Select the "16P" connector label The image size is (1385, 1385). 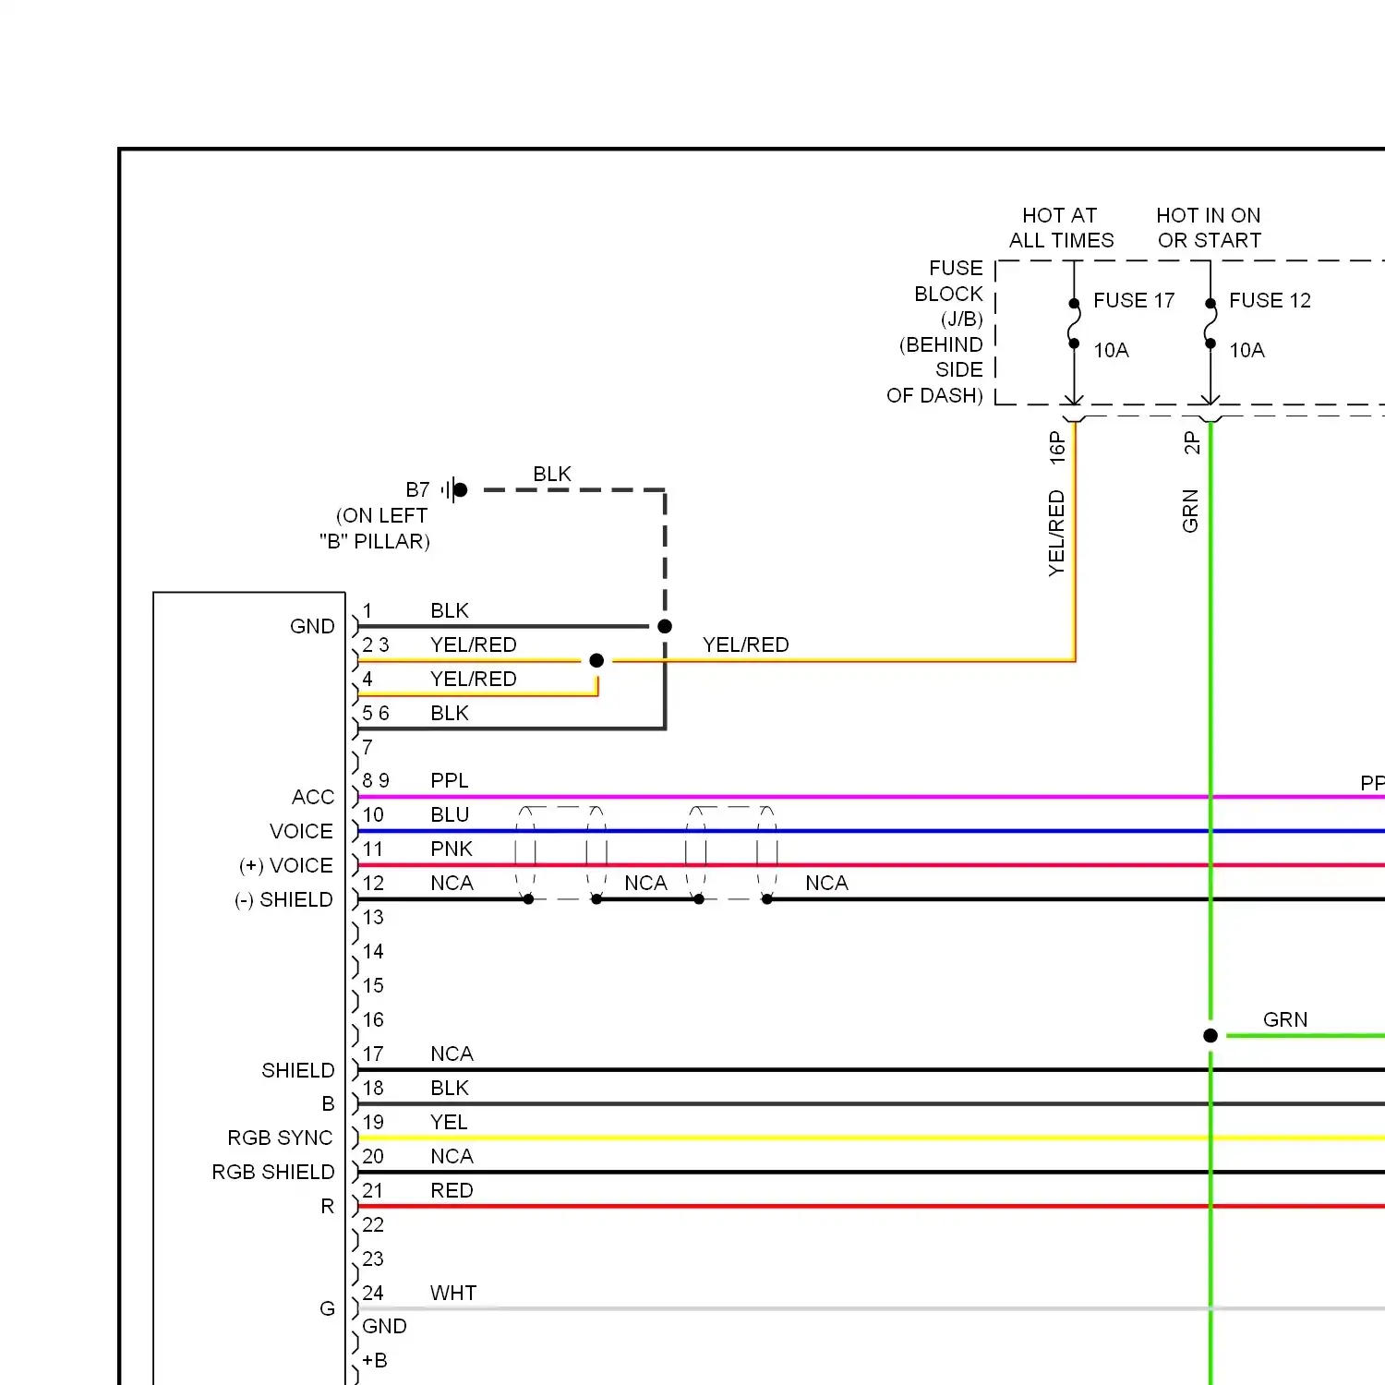(1057, 448)
